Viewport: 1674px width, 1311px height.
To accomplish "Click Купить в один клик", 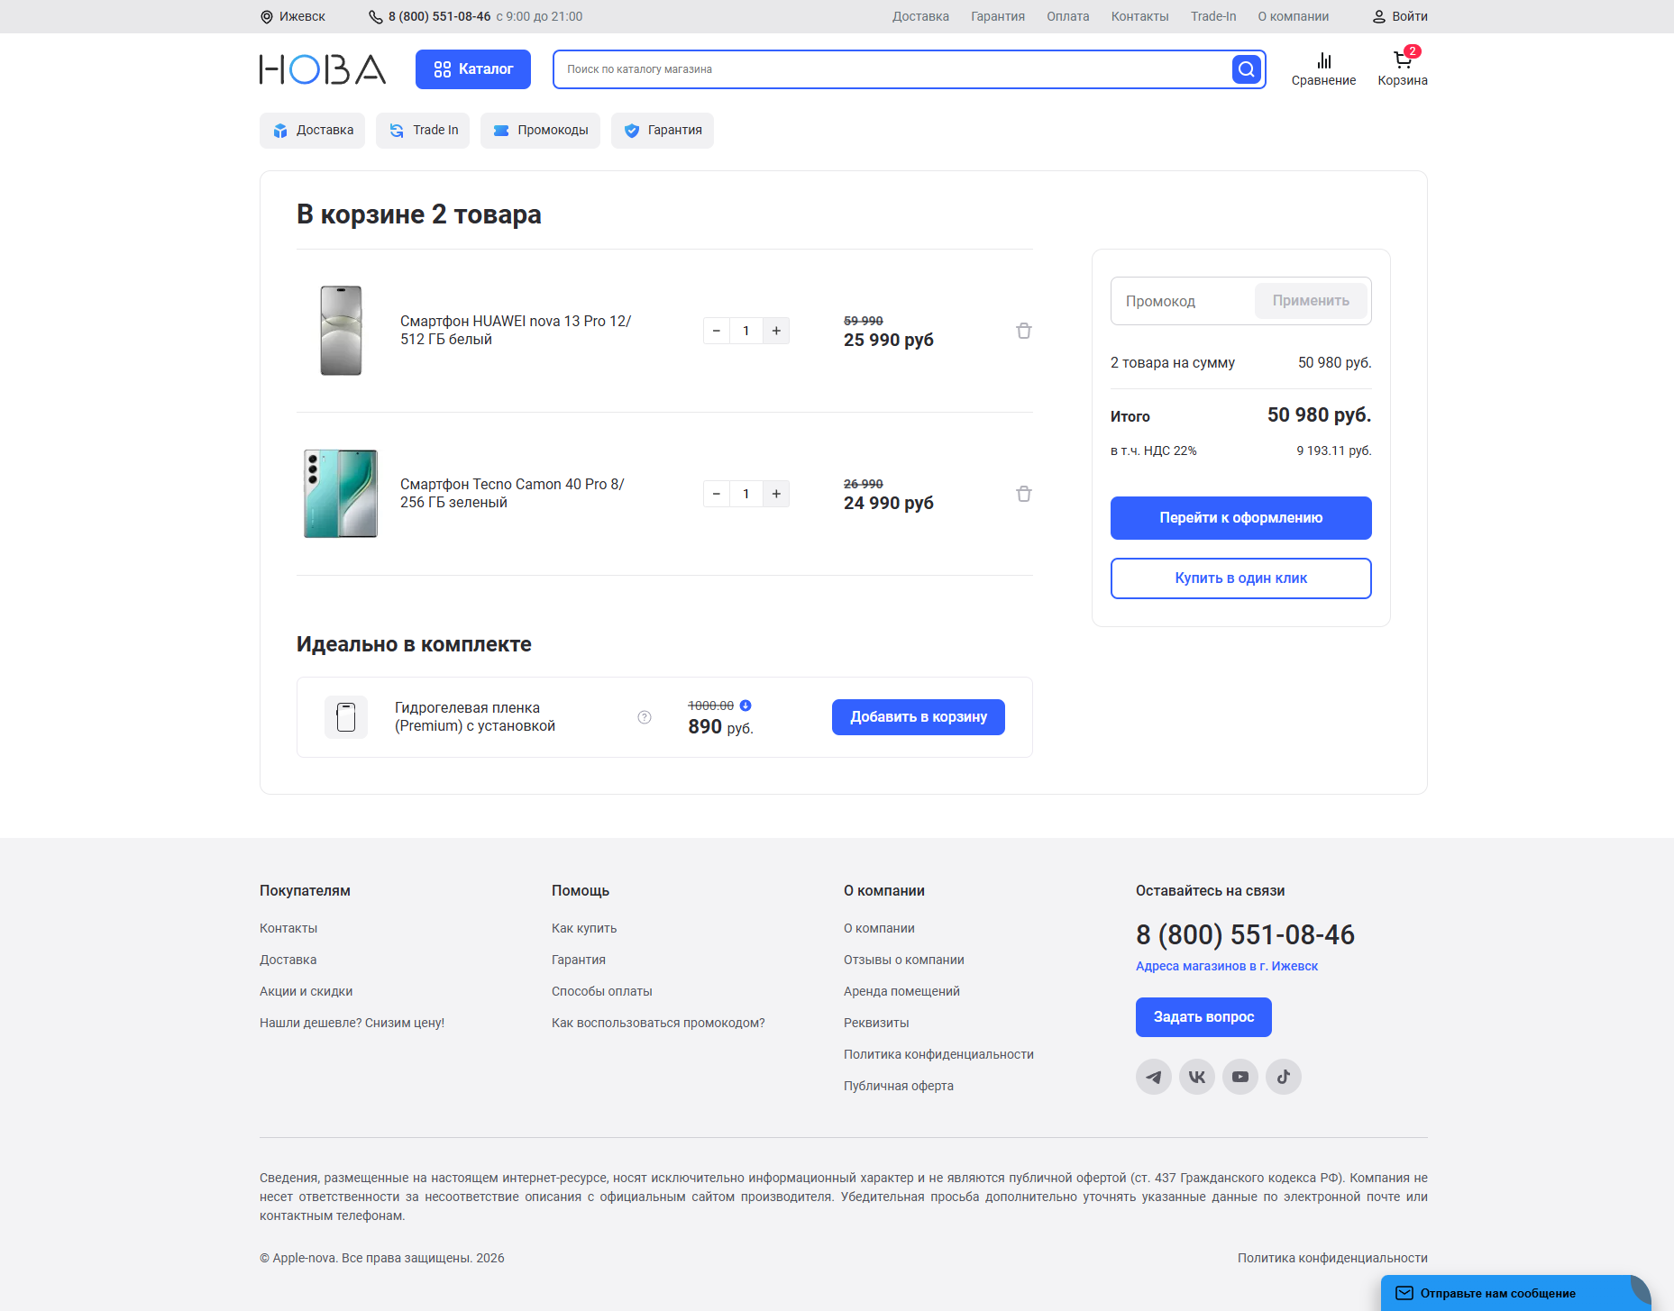I will tap(1241, 578).
